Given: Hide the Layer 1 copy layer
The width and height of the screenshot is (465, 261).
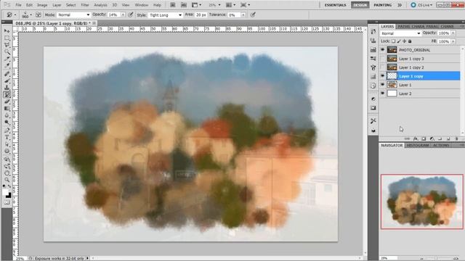Looking at the screenshot, I should 383,76.
